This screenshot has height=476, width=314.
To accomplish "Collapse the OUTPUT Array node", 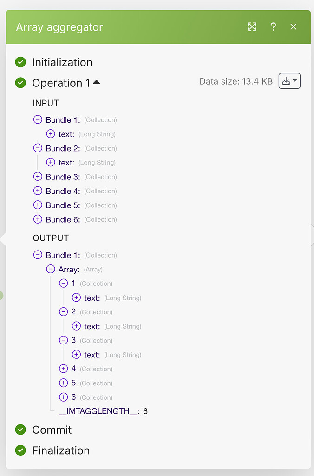I will pos(51,269).
